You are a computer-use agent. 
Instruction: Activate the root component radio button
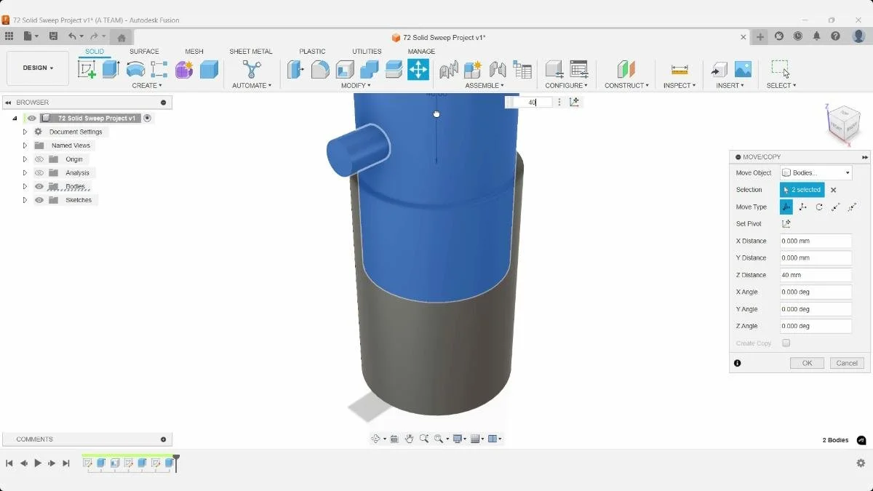[x=147, y=118]
